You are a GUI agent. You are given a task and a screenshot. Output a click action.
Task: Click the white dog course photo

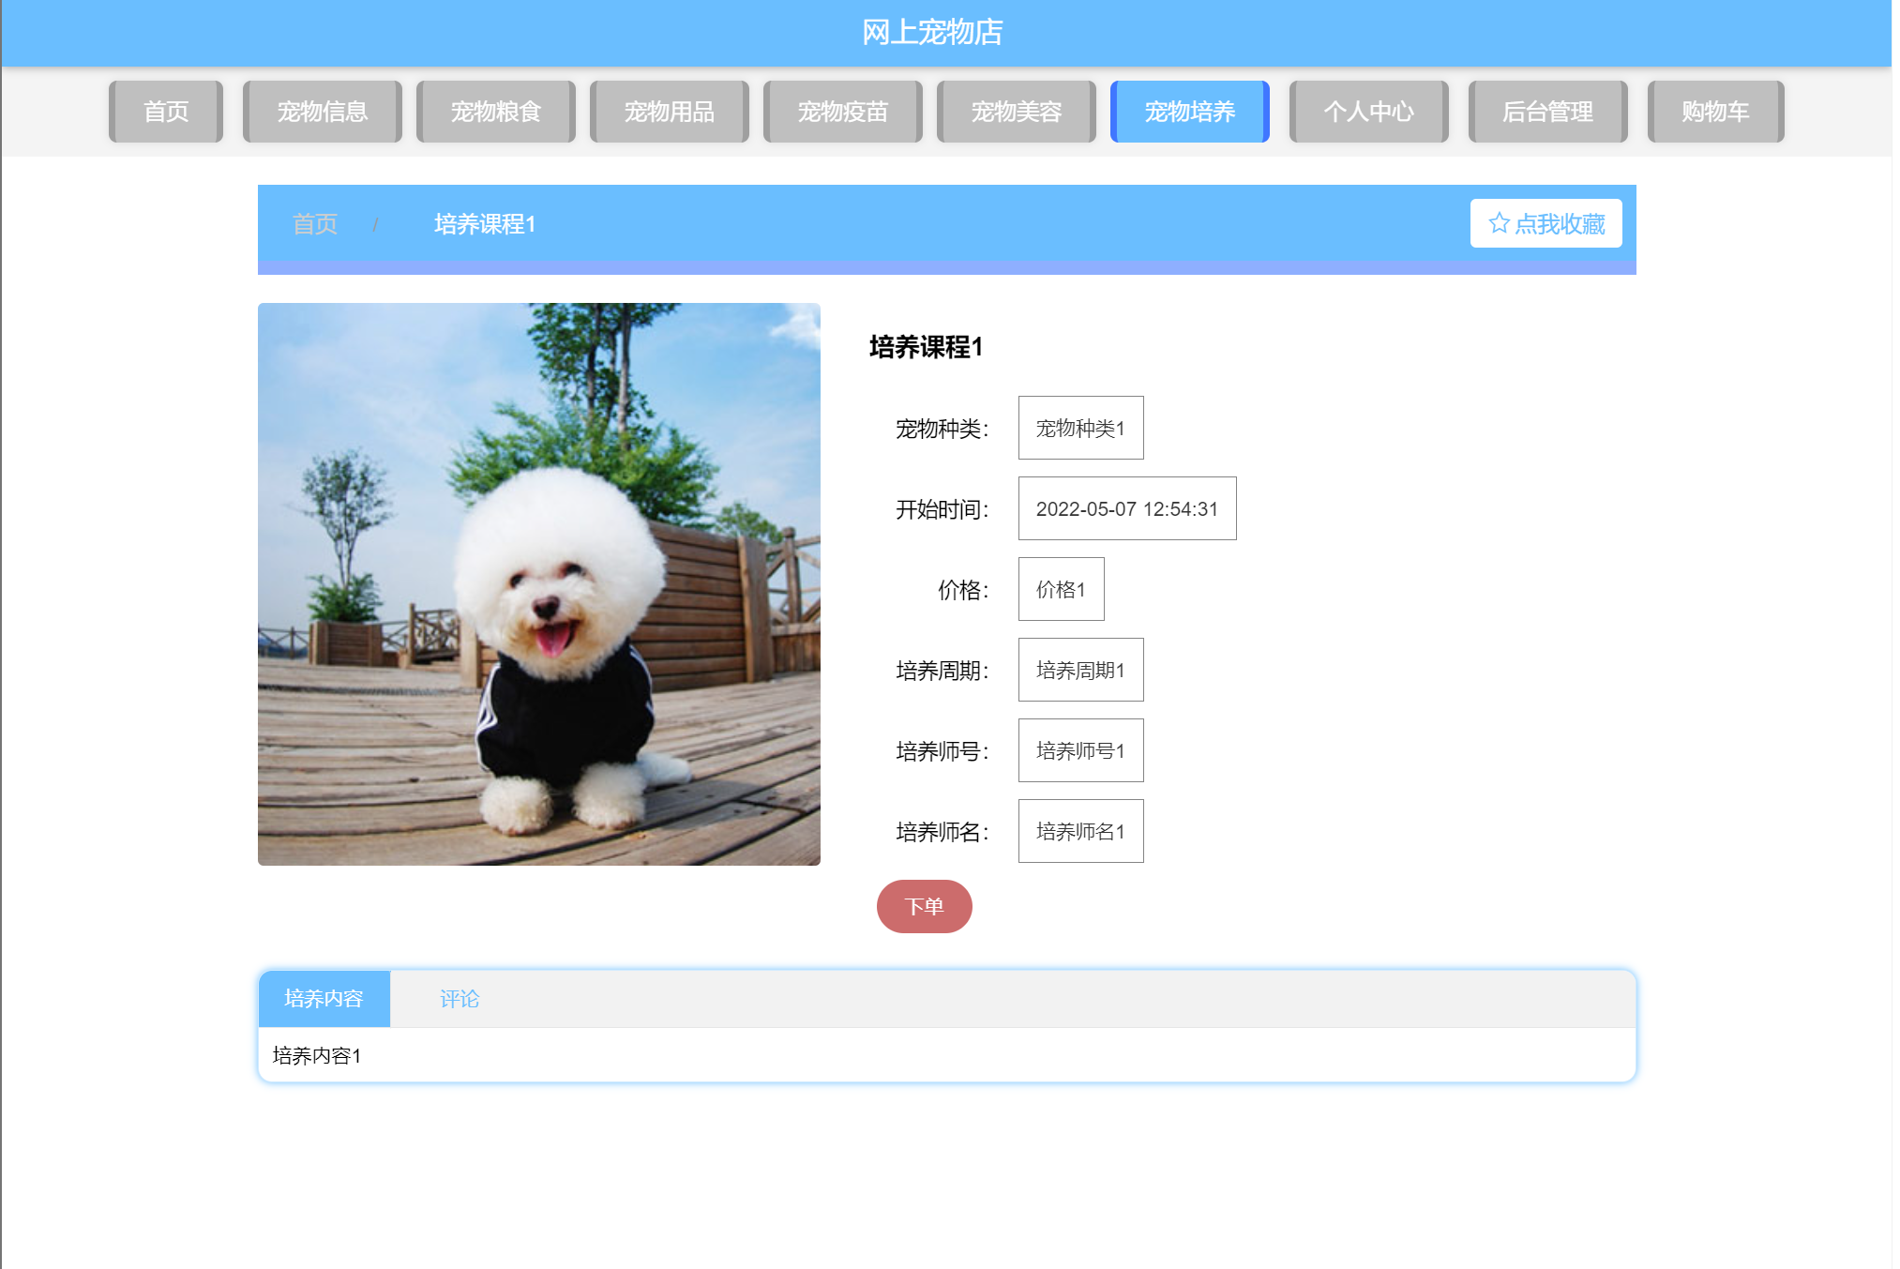[x=538, y=583]
